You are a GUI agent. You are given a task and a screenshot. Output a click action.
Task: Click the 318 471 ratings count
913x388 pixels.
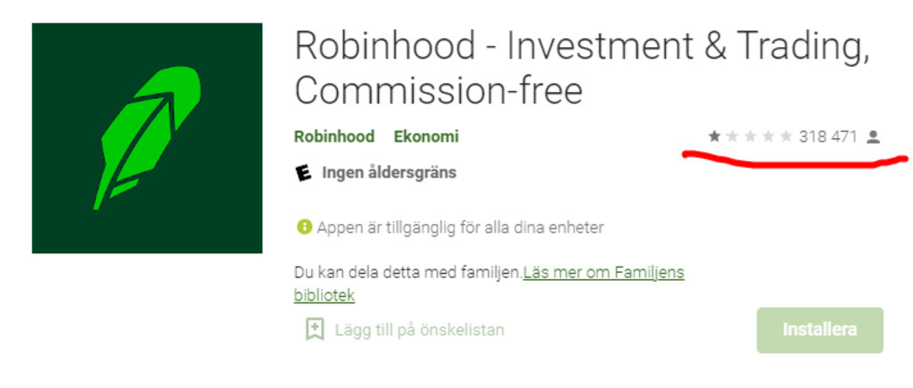[827, 136]
